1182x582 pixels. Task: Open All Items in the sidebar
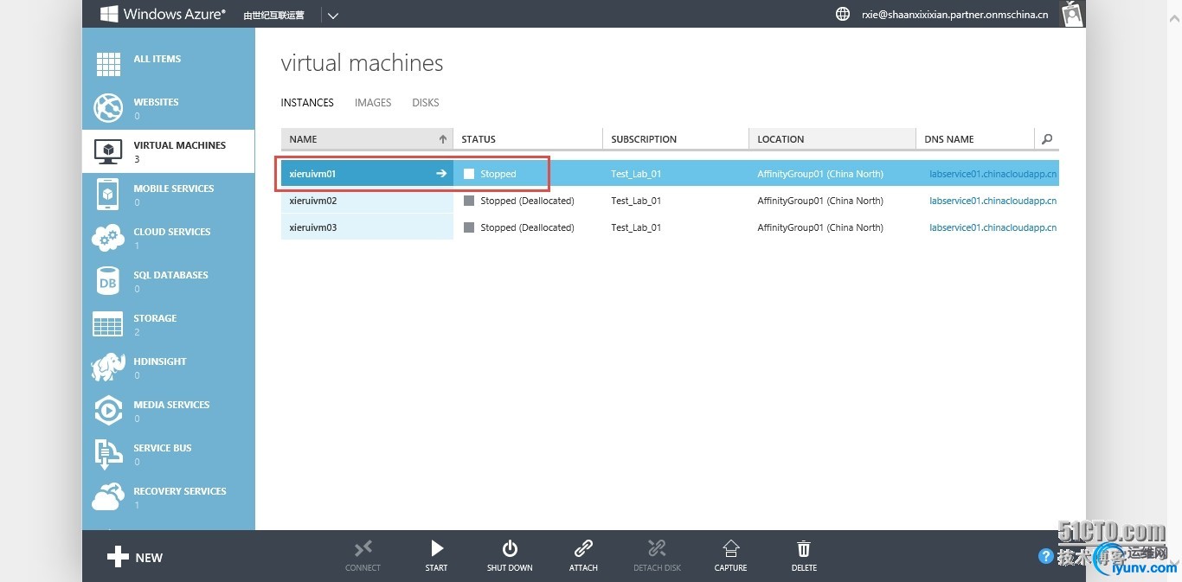coord(169,65)
